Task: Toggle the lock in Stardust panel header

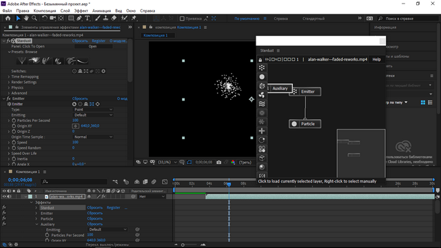Action: 260,60
